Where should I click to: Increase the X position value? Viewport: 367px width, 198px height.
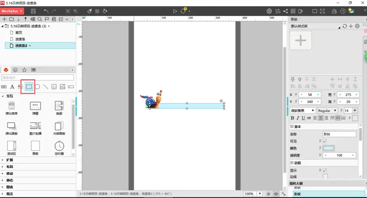click(x=318, y=94)
